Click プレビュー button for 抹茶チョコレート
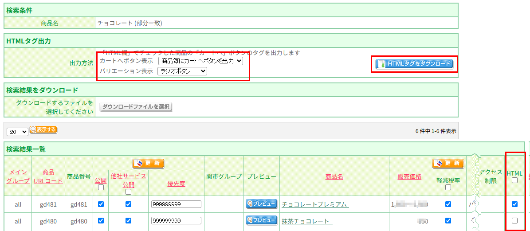530x231 pixels. 261,220
